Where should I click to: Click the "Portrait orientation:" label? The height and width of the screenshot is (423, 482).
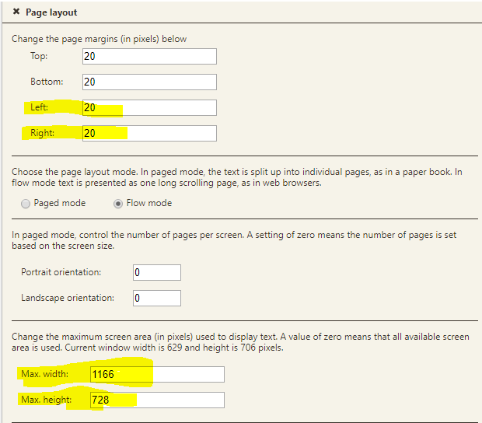coord(66,272)
